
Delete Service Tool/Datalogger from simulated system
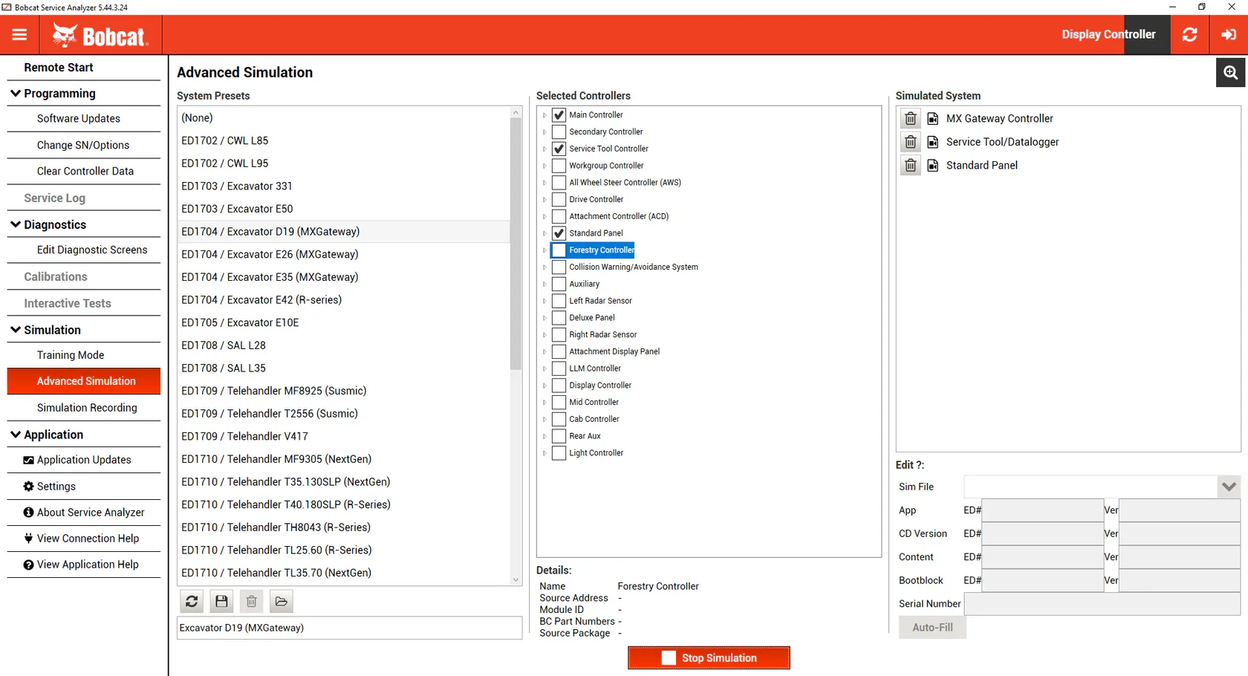pyautogui.click(x=911, y=142)
